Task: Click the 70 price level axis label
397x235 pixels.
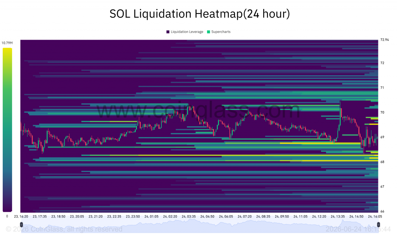Action: 382,112
